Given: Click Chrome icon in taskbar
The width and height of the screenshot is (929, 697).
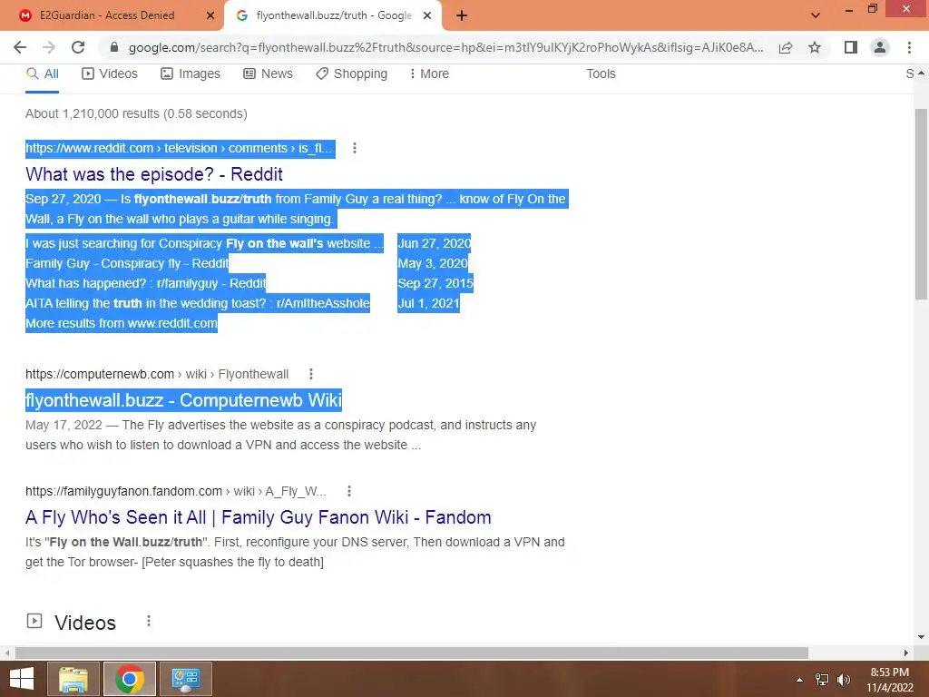Looking at the screenshot, I should pyautogui.click(x=130, y=679).
